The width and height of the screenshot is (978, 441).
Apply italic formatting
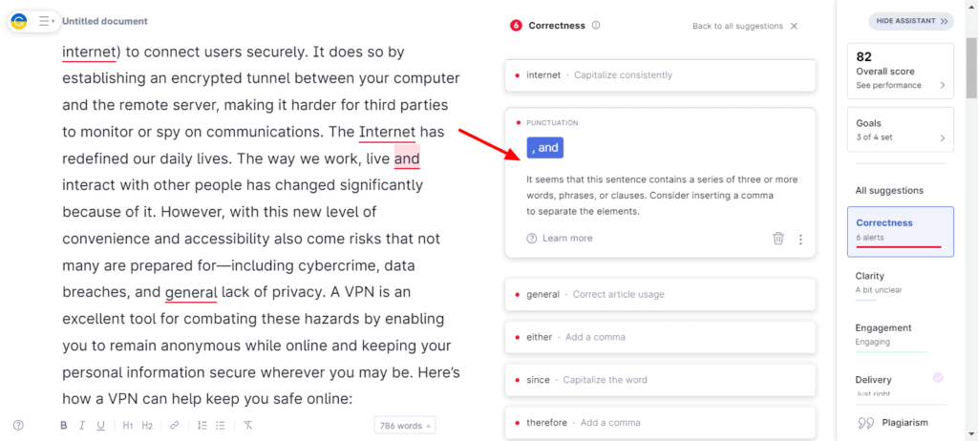tap(82, 426)
